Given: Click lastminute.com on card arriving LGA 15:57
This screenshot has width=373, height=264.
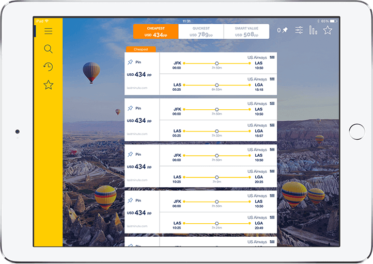Looking at the screenshot, I should tap(137, 134).
